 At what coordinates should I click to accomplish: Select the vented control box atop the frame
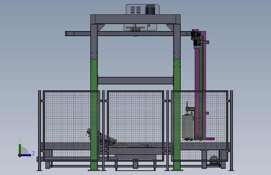tap(143, 9)
